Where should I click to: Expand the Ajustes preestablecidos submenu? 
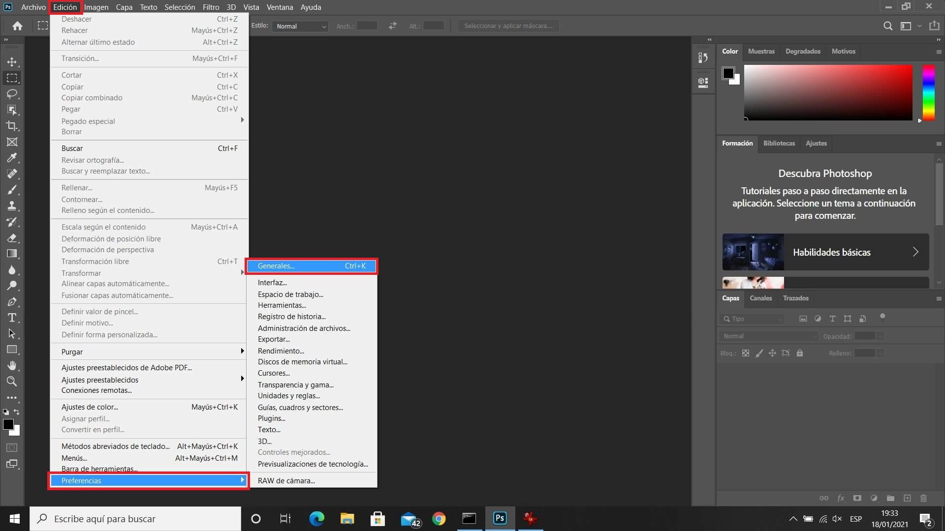[x=148, y=380]
